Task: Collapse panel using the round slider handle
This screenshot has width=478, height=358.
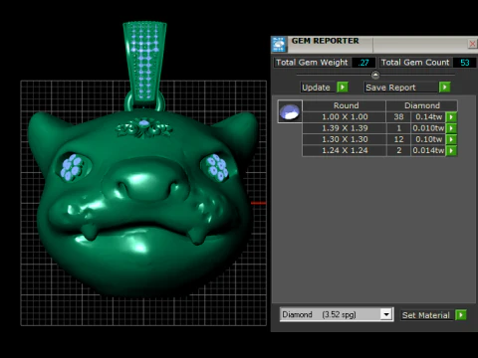Action: pos(375,75)
